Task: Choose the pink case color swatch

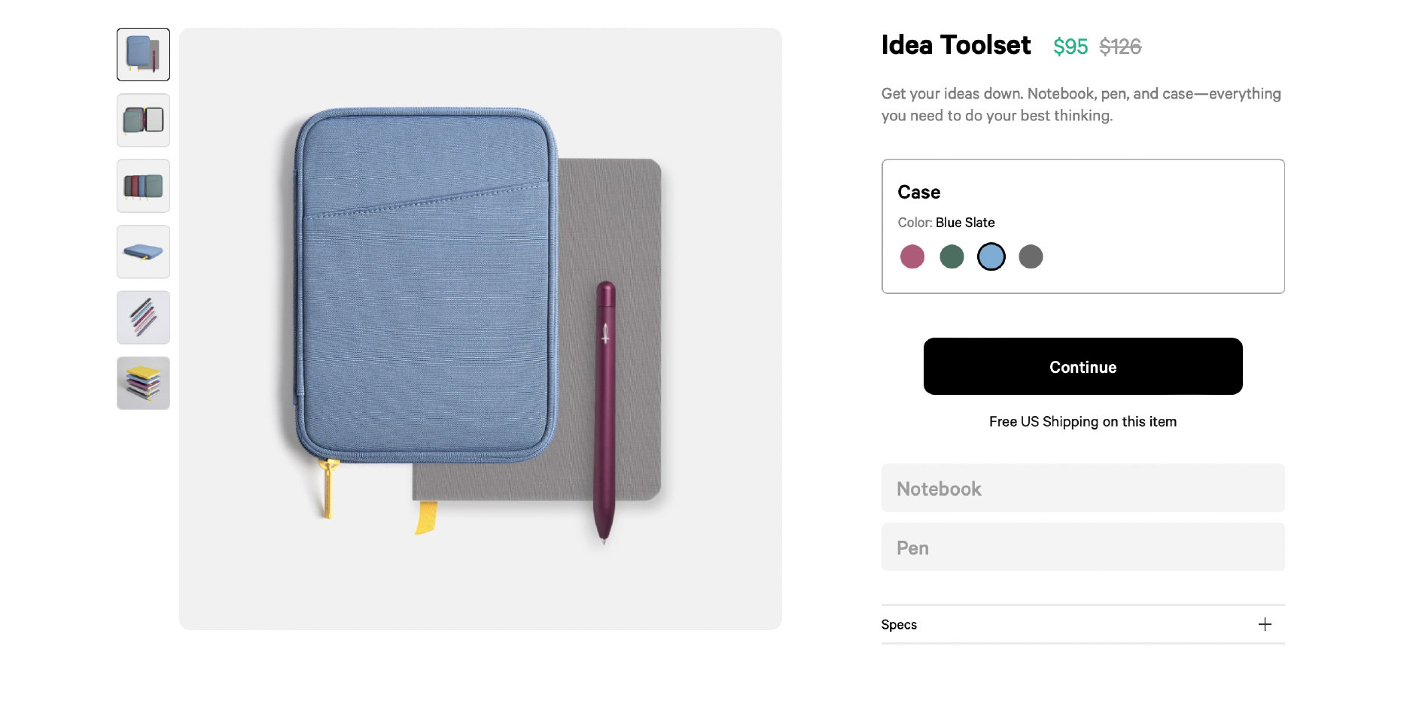Action: tap(912, 256)
